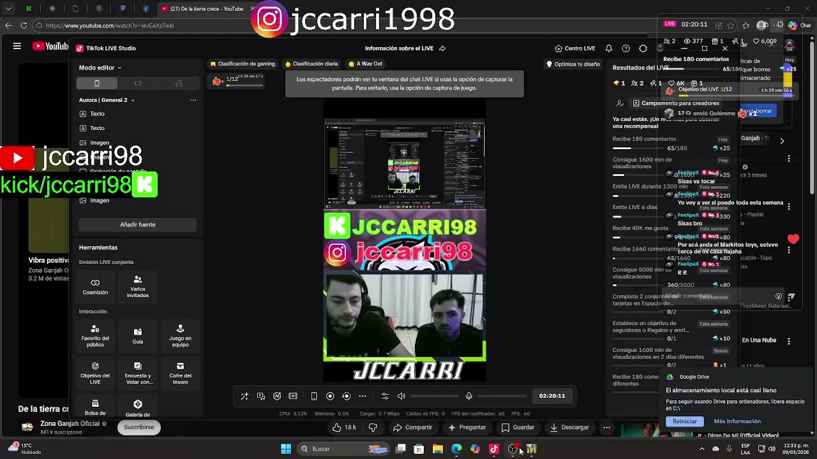
Task: Click the Windows taskbar Buscar search box
Action: point(345,449)
